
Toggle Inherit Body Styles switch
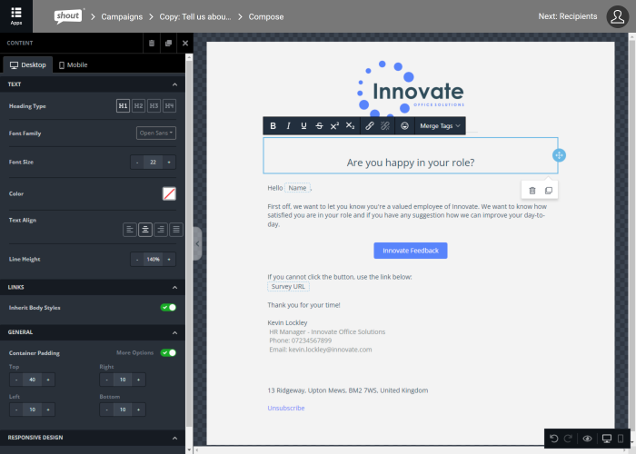click(x=168, y=307)
